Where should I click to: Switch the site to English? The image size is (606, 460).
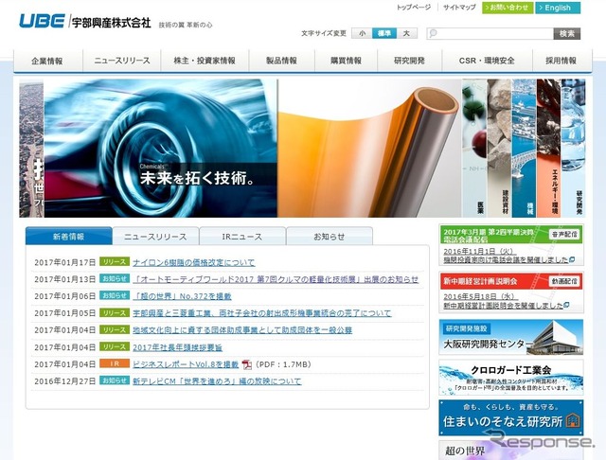[558, 8]
